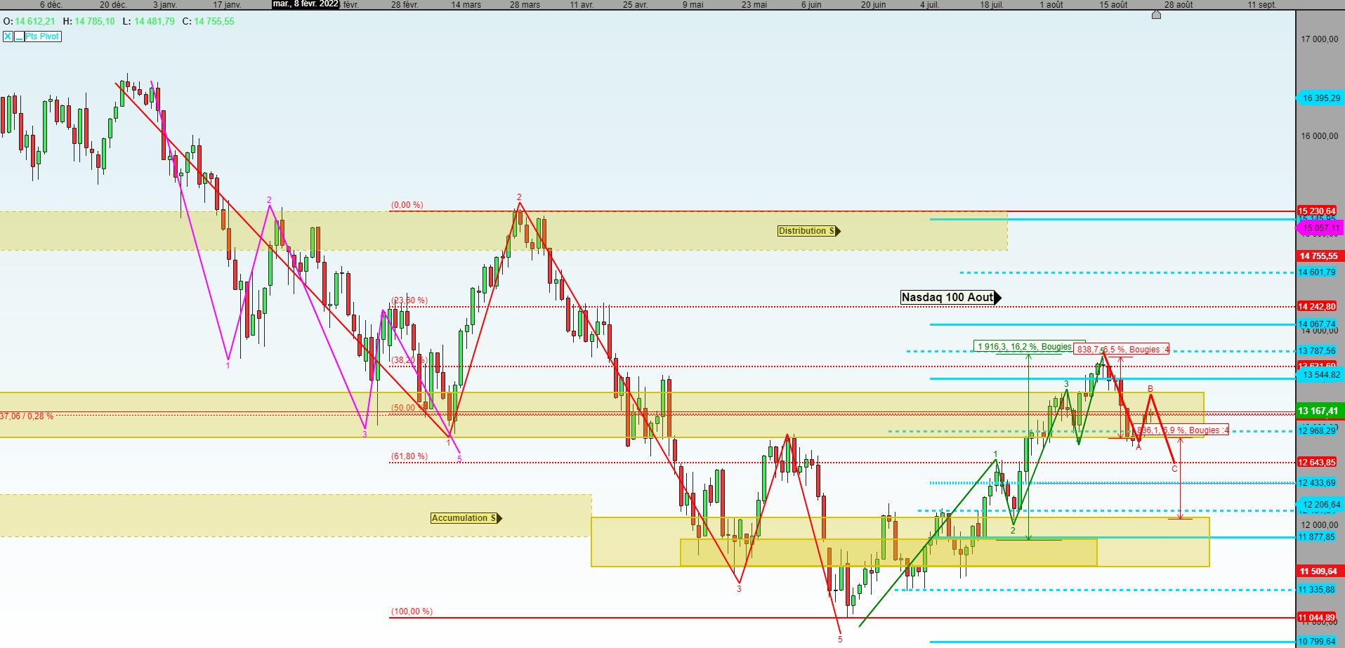Image resolution: width=1345 pixels, height=648 pixels.
Task: Click the 37,06 / 0,28 % label
Action: (x=27, y=416)
